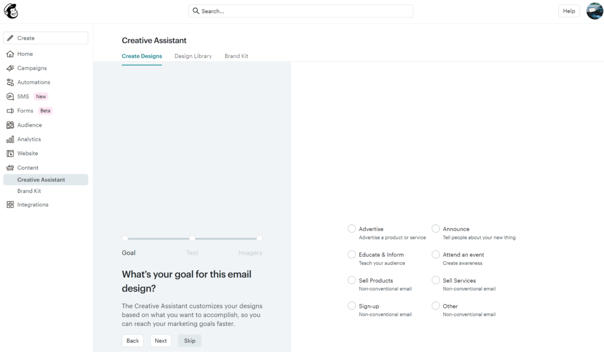This screenshot has height=352, width=604.
Task: Click the SMS chat icon
Action: (10, 96)
